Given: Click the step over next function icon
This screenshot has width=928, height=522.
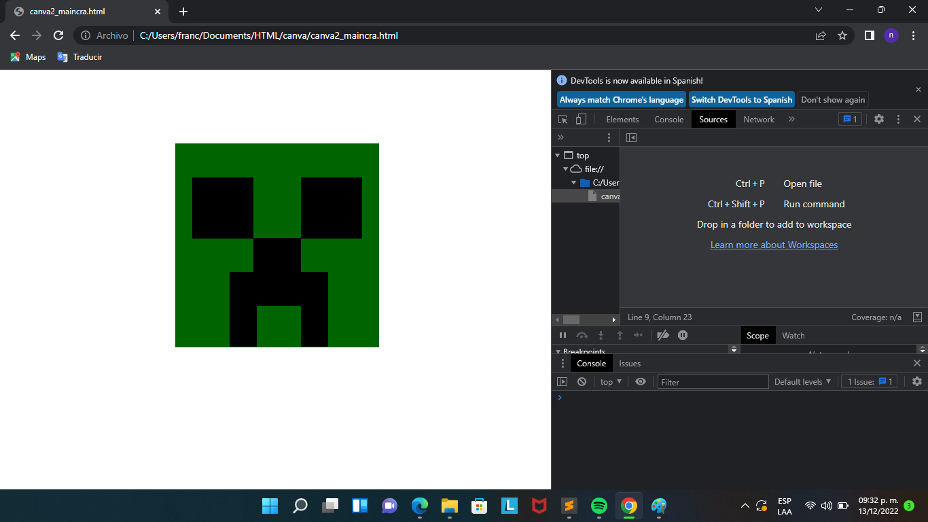Looking at the screenshot, I should 582,335.
